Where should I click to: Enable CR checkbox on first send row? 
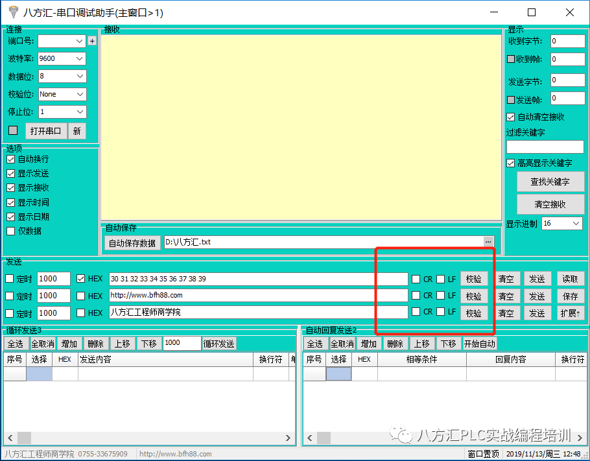(x=416, y=279)
